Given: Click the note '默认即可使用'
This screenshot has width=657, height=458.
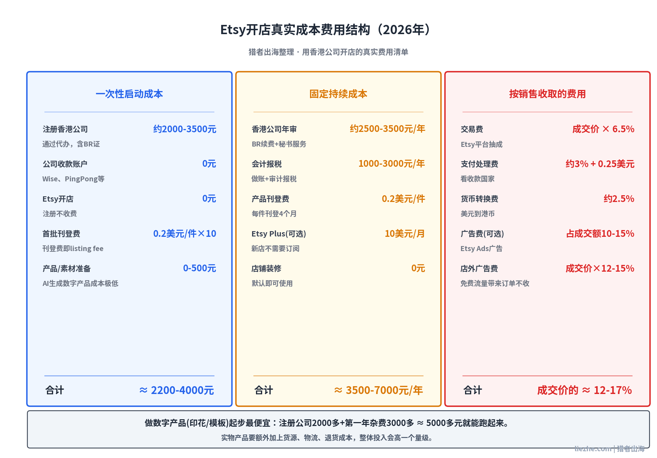Looking at the screenshot, I should pyautogui.click(x=272, y=283).
